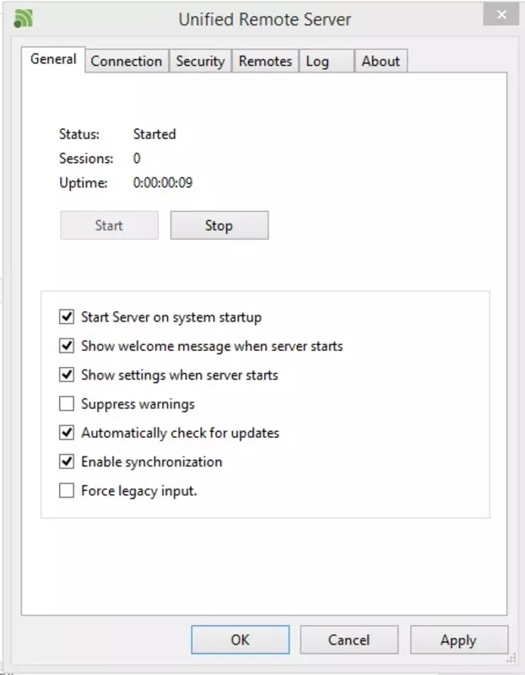Enable the Suppress warnings checkbox
The width and height of the screenshot is (525, 675).
67,404
